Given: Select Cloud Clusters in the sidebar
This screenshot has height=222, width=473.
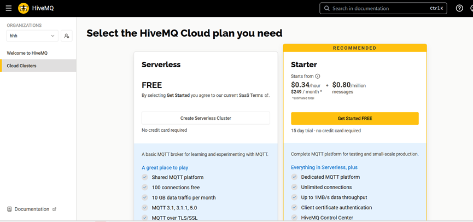Looking at the screenshot, I should coord(21,66).
